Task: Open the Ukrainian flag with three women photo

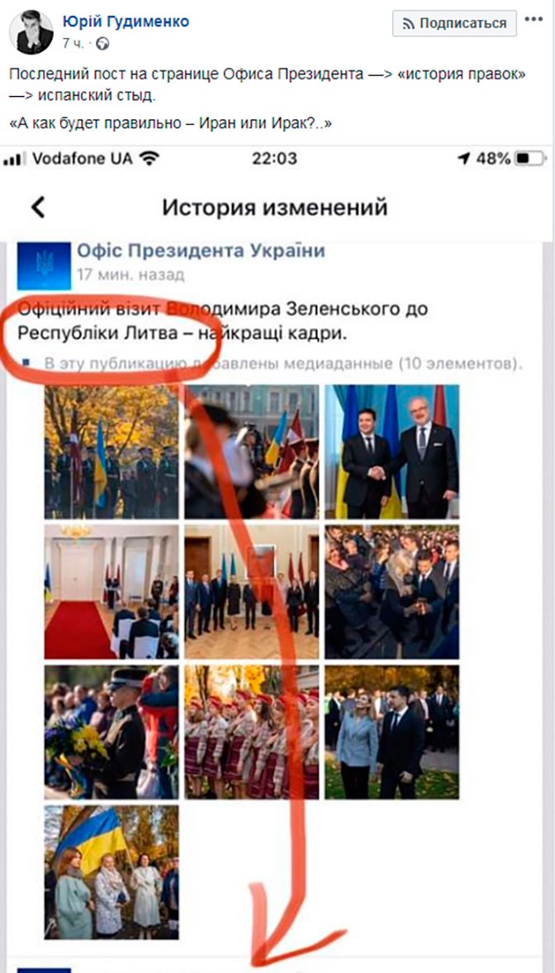Action: pos(111,872)
